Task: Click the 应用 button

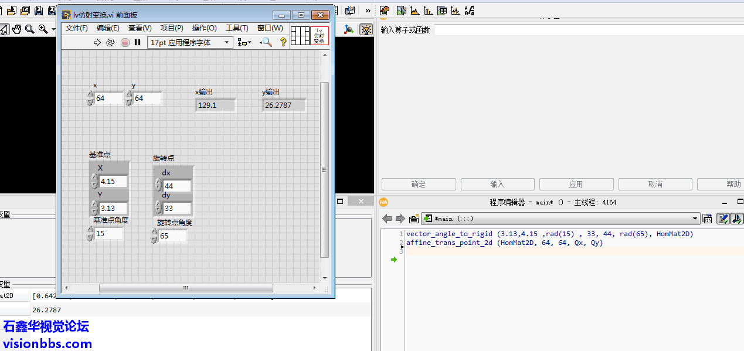Action: click(576, 184)
